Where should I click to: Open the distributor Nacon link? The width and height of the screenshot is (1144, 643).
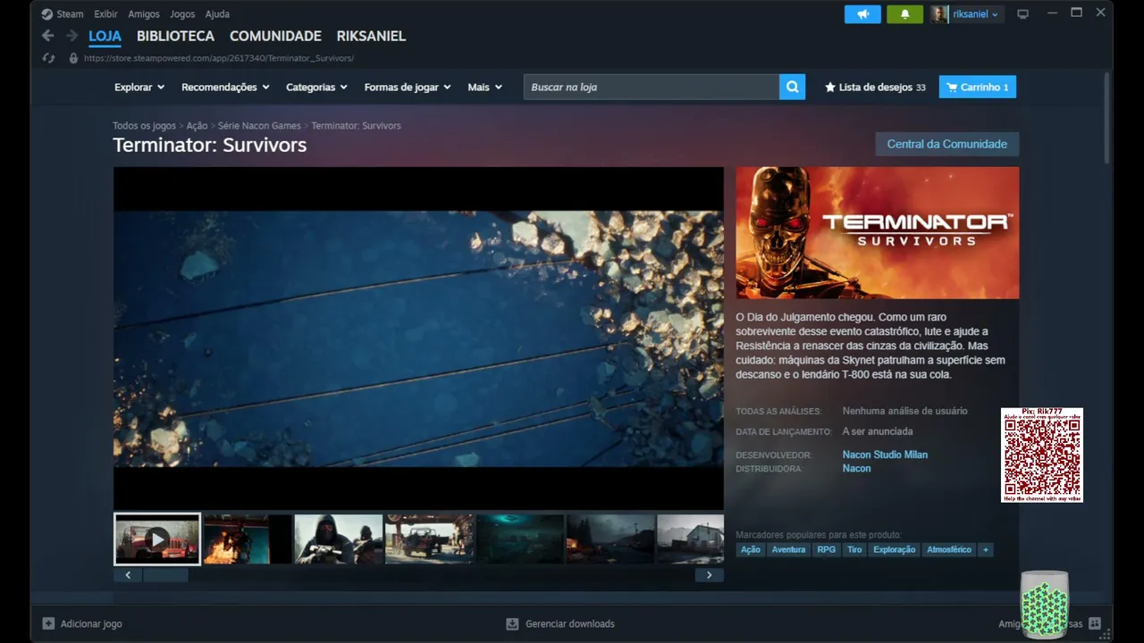(856, 469)
